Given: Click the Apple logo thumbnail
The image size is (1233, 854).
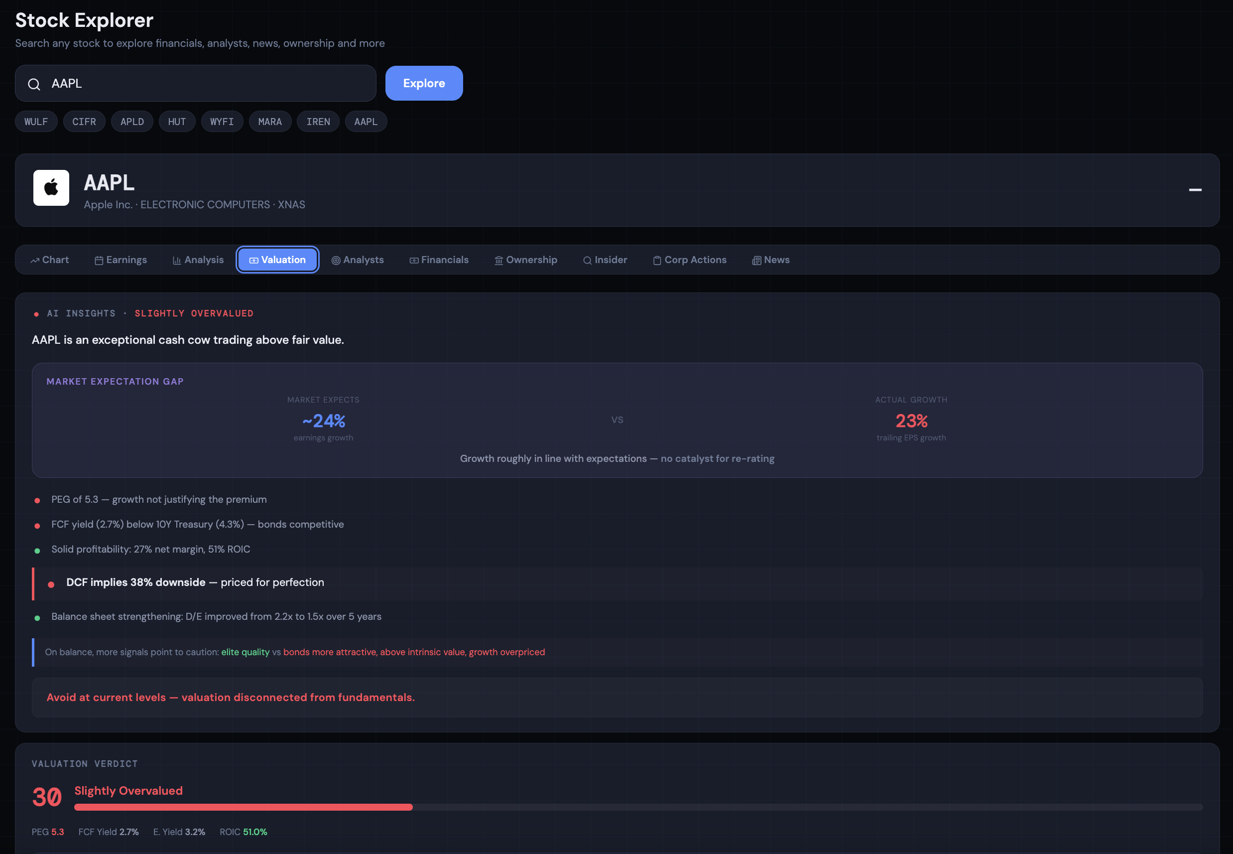Looking at the screenshot, I should [51, 188].
